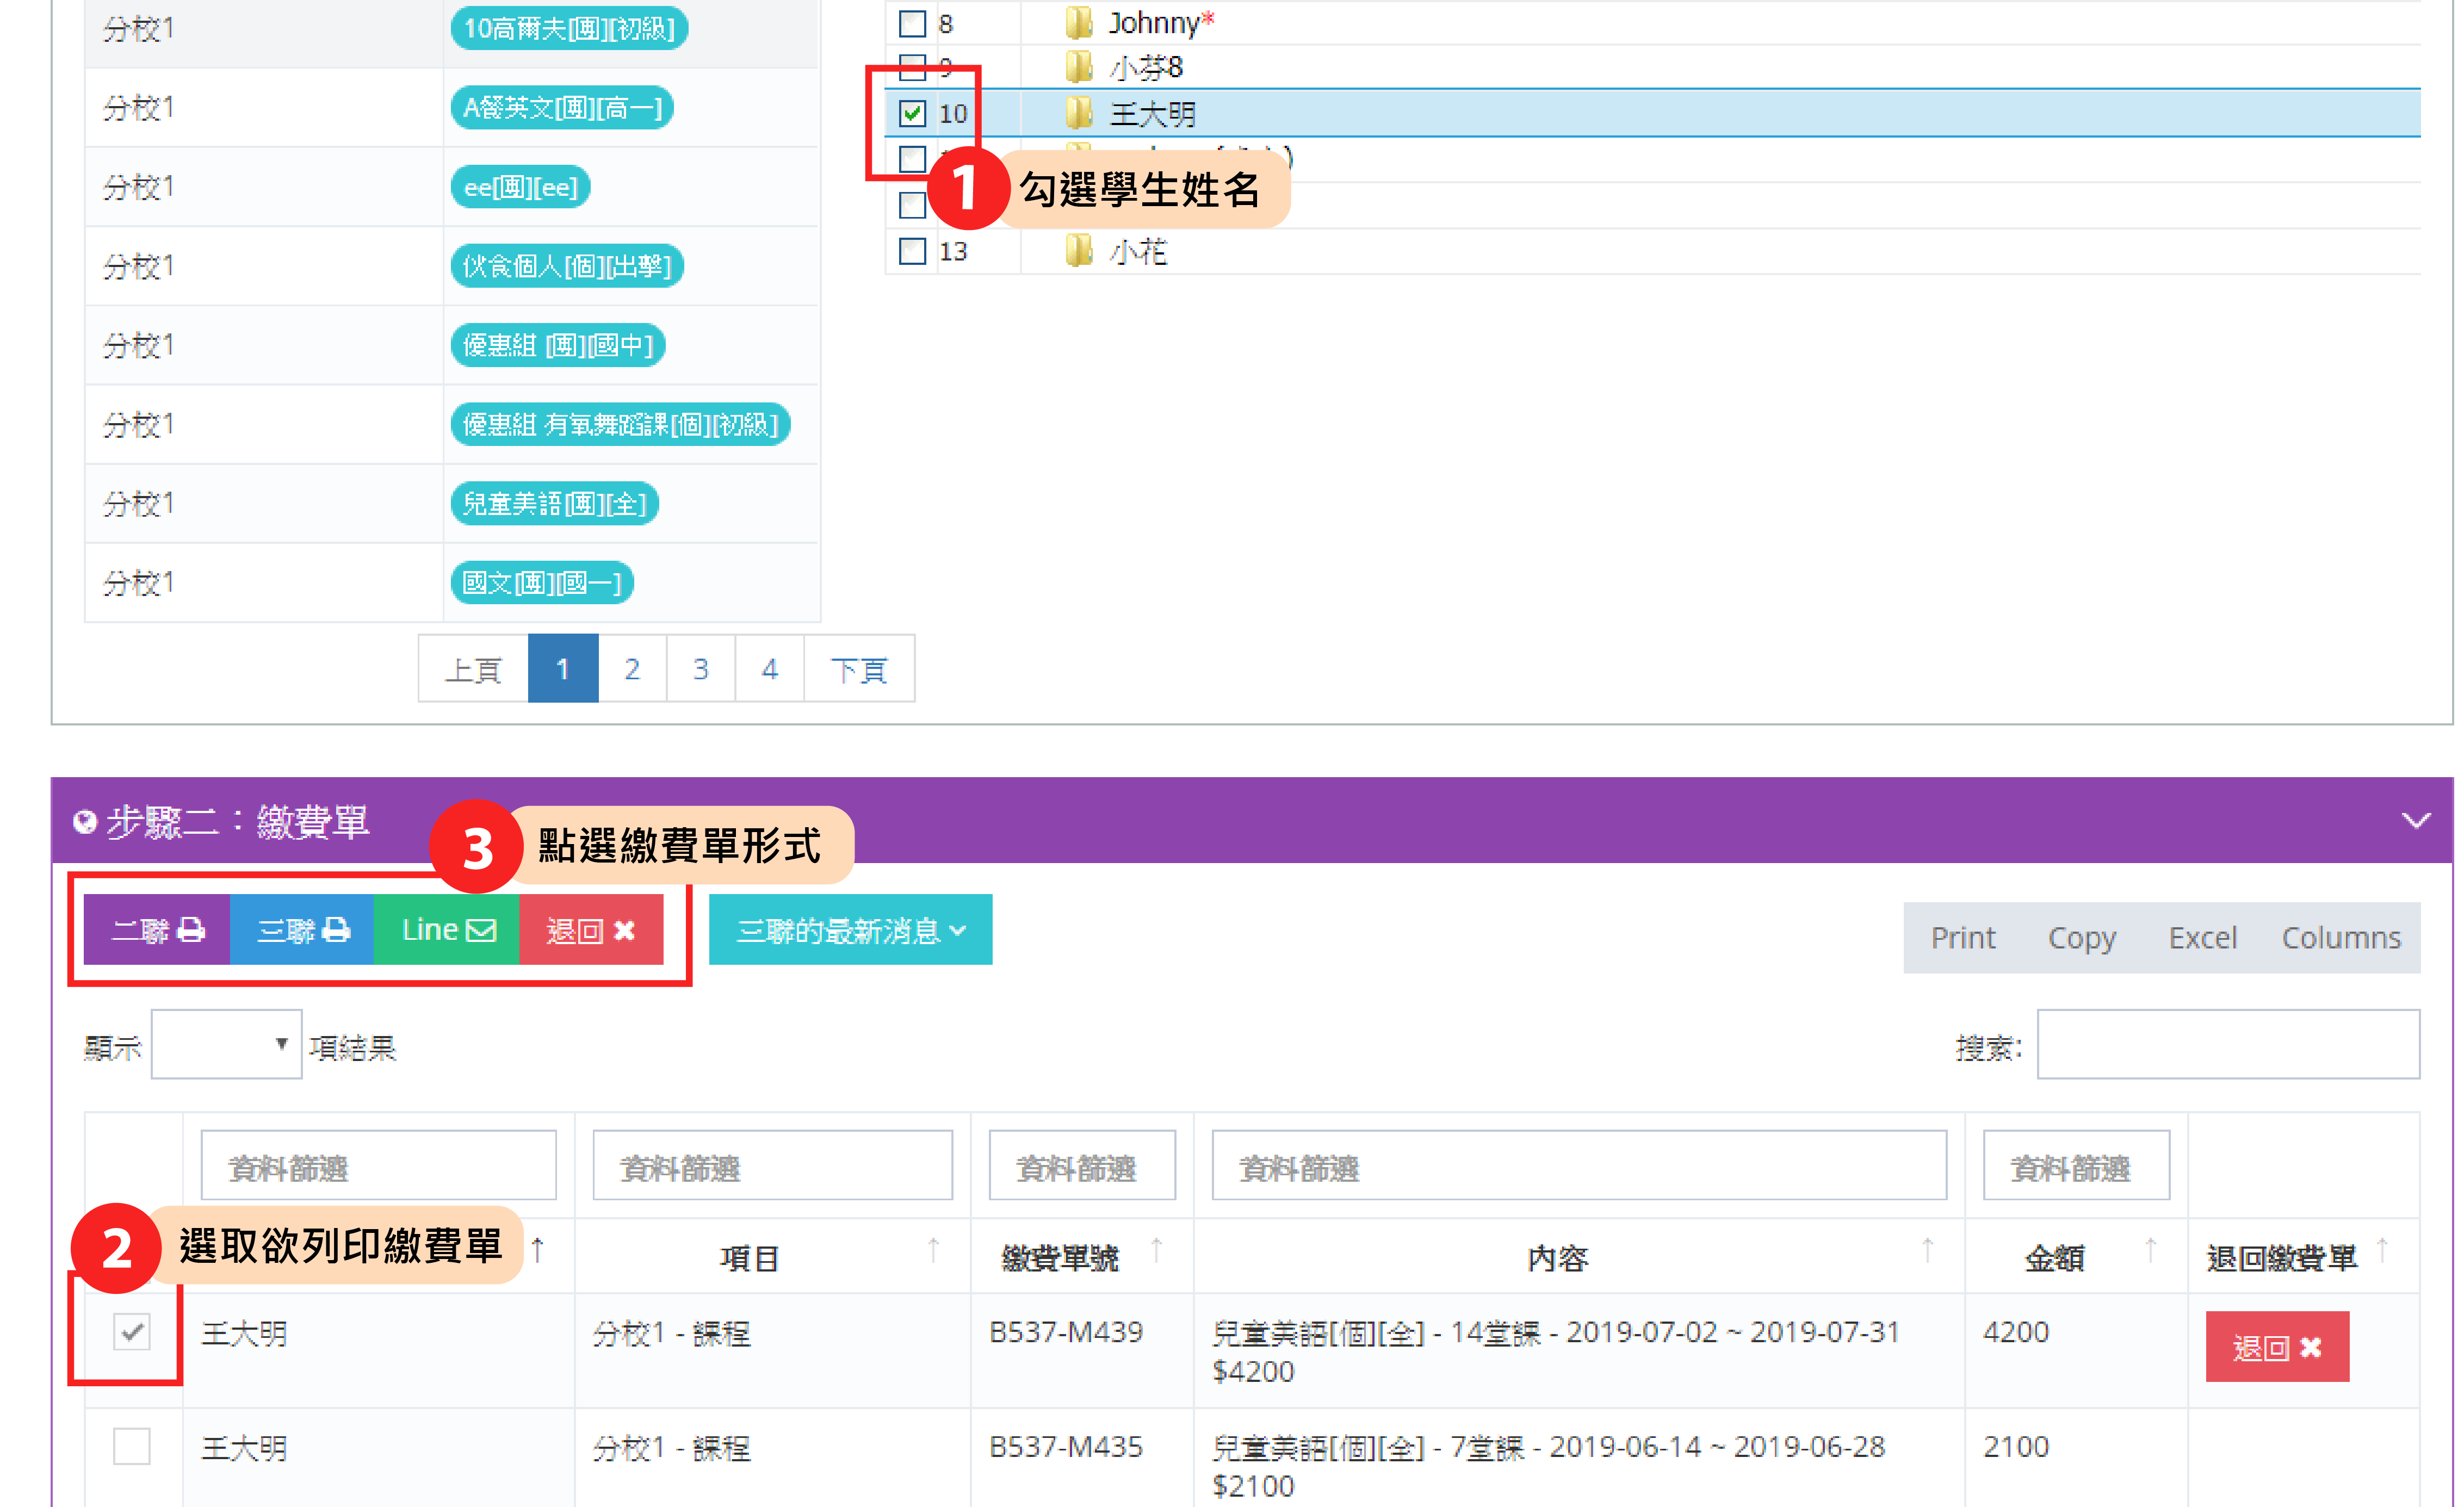
Task: Select the 兒童美語[團][全] class tag
Action: point(555,503)
